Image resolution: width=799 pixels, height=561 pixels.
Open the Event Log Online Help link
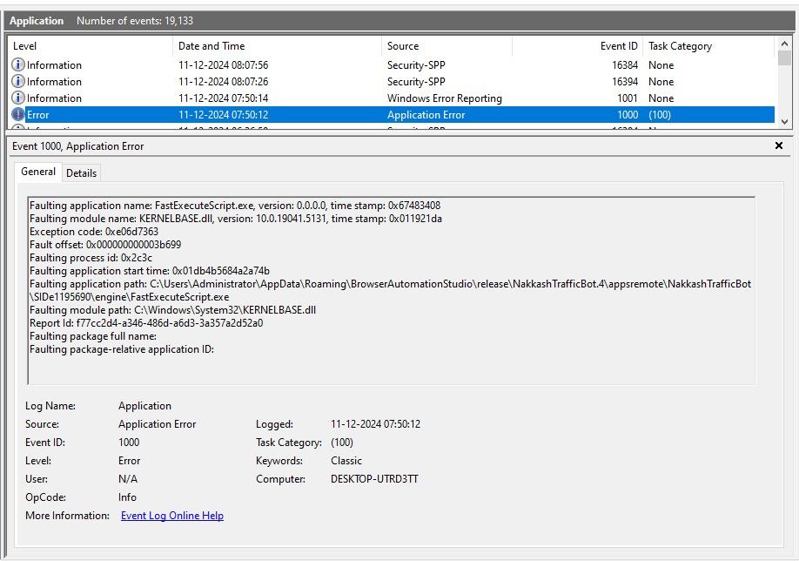point(171,515)
